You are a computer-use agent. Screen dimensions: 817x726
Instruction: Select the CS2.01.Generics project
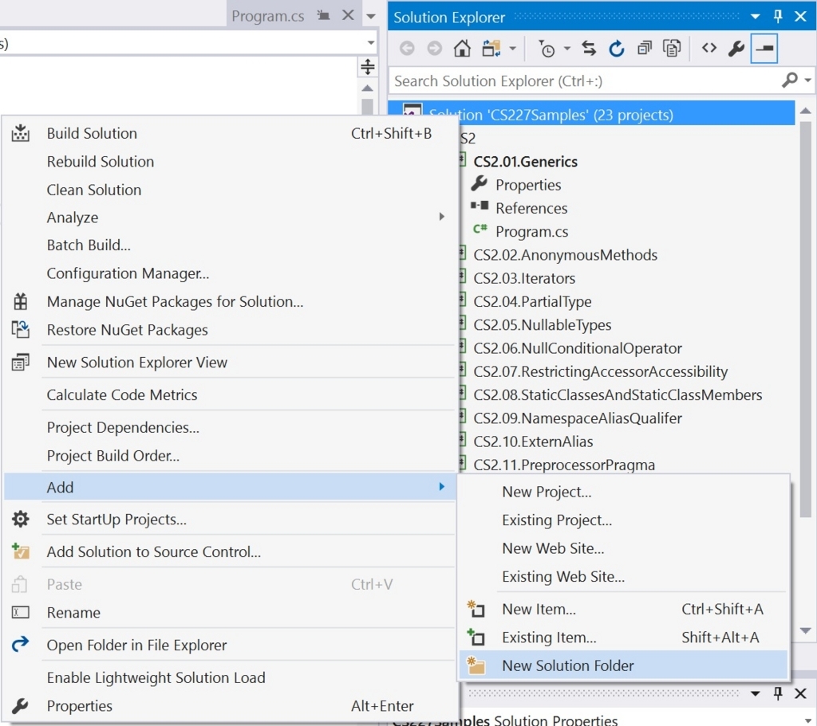tap(525, 162)
